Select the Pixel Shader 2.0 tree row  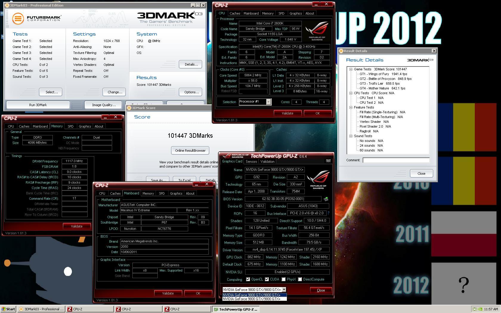(375, 126)
